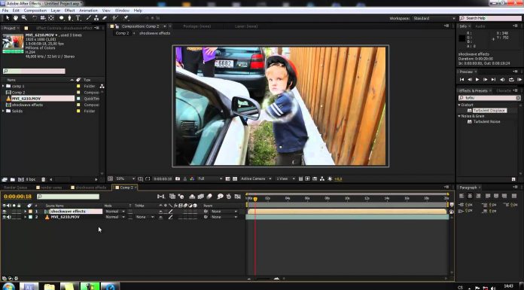The width and height of the screenshot is (524, 290).
Task: Toggle region of interest in viewer
Action: coord(228,179)
